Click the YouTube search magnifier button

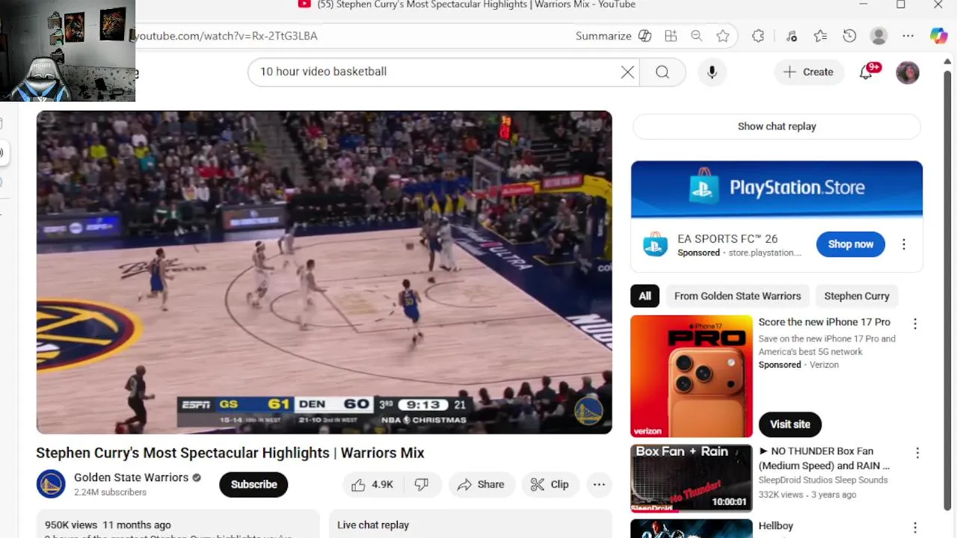(x=662, y=72)
